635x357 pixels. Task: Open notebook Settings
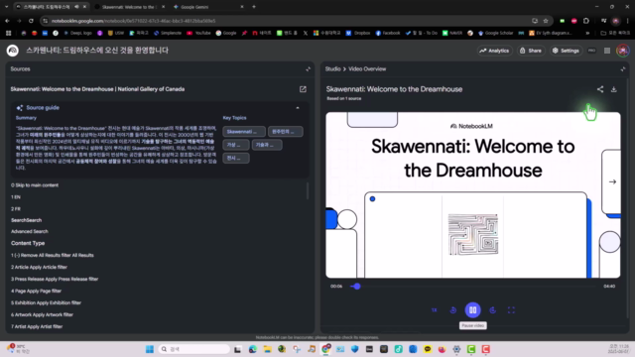point(566,51)
